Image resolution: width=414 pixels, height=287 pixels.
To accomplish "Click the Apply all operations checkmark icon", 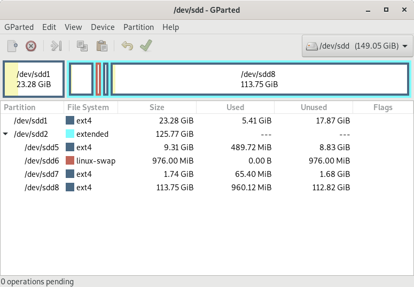I will pos(146,45).
